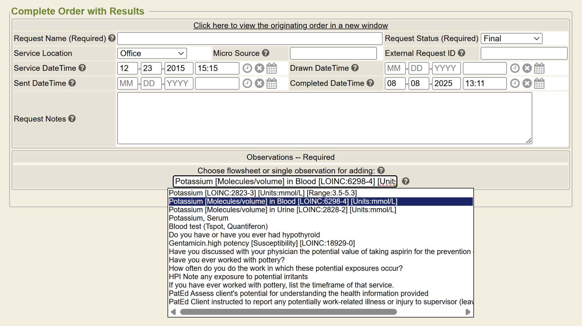
Task: Open the Service Location dropdown
Action: point(152,53)
